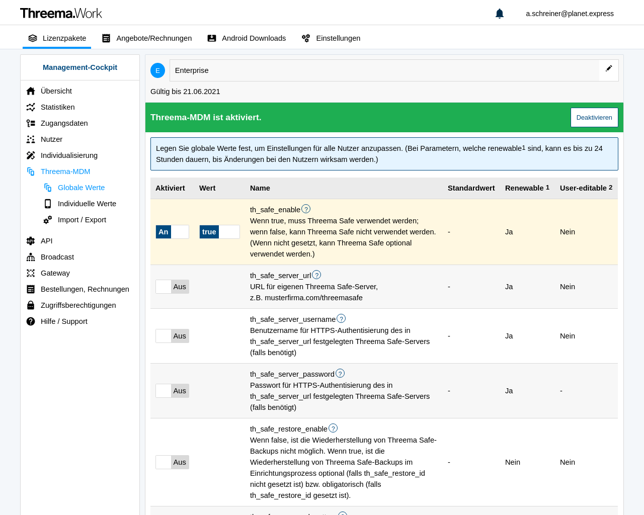The width and height of the screenshot is (644, 515).
Task: Click the Threema.Work logo
Action: tap(61, 13)
